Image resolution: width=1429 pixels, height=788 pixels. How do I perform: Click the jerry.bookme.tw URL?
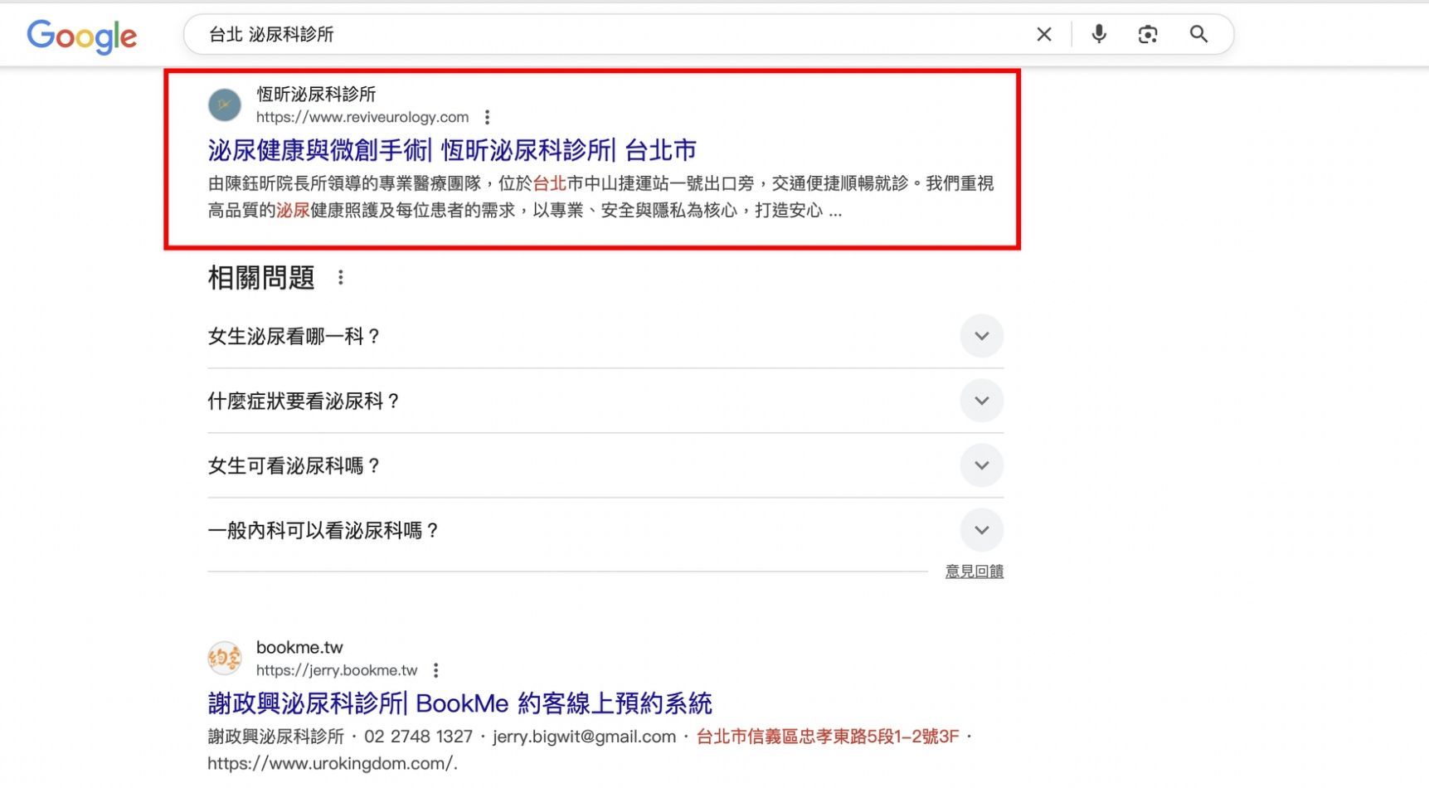(x=337, y=670)
